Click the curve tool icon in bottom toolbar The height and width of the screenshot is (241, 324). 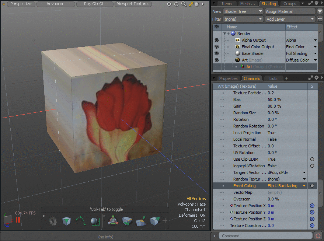coord(80,221)
